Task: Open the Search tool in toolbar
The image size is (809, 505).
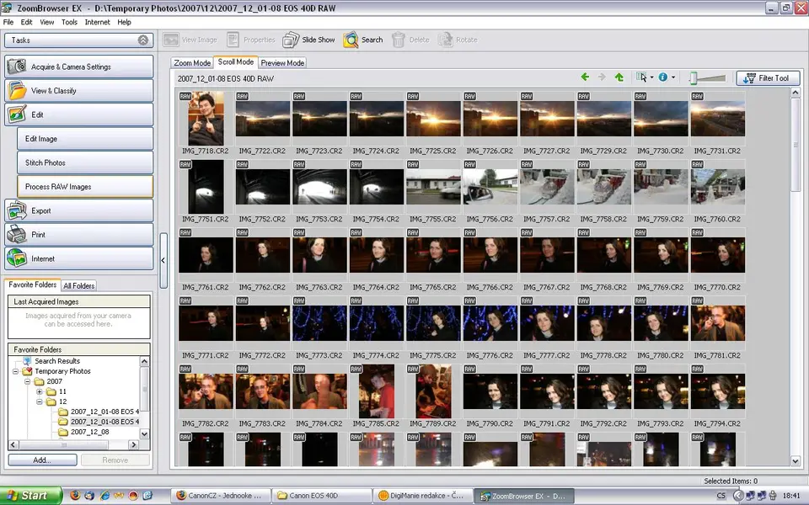Action: [x=351, y=40]
